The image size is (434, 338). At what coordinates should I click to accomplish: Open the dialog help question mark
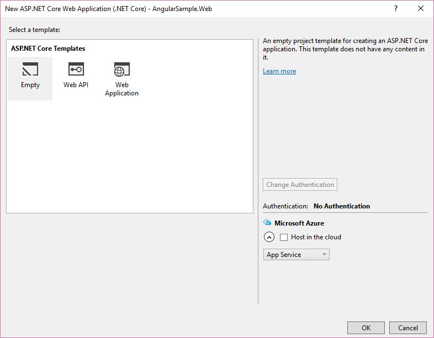click(396, 9)
